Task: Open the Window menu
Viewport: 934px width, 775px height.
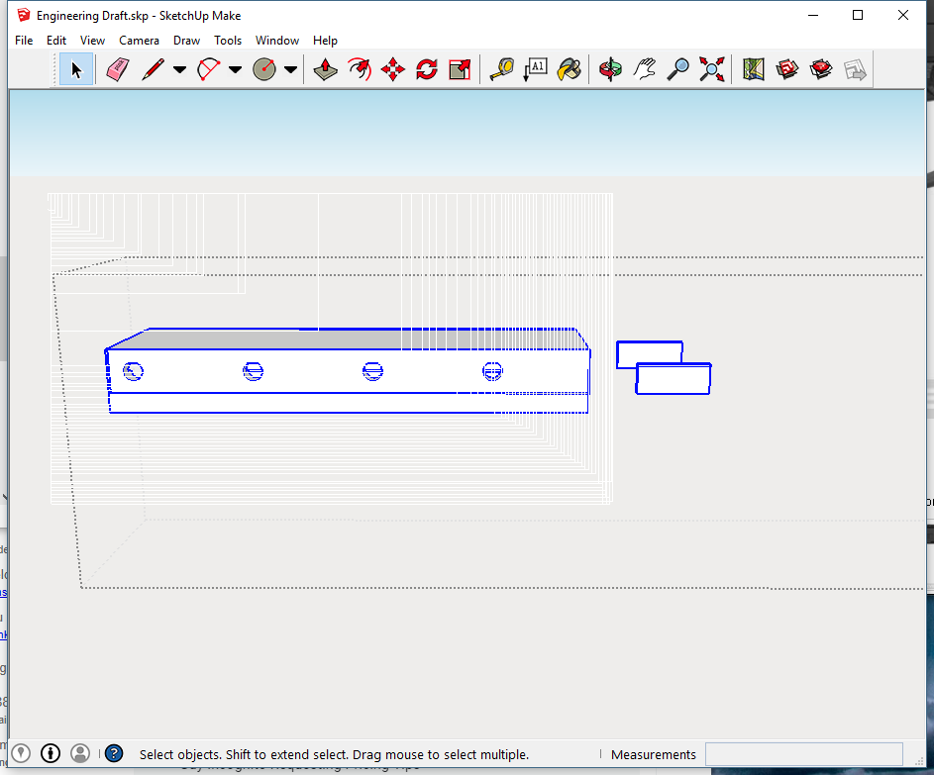Action: (x=277, y=41)
